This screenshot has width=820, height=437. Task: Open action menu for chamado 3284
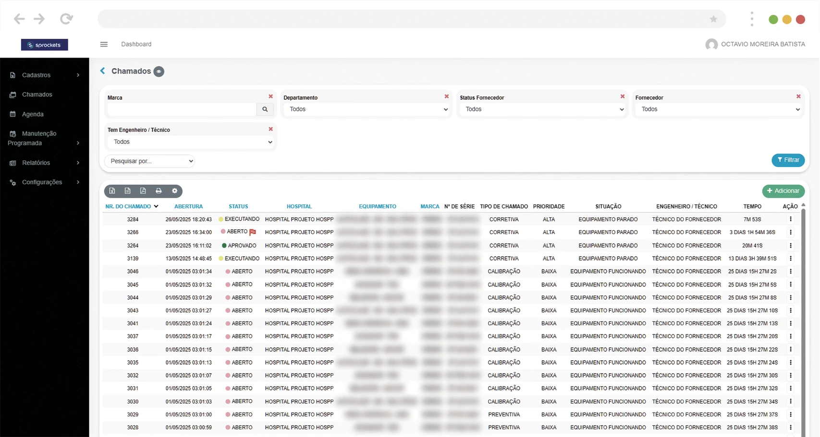click(x=790, y=219)
